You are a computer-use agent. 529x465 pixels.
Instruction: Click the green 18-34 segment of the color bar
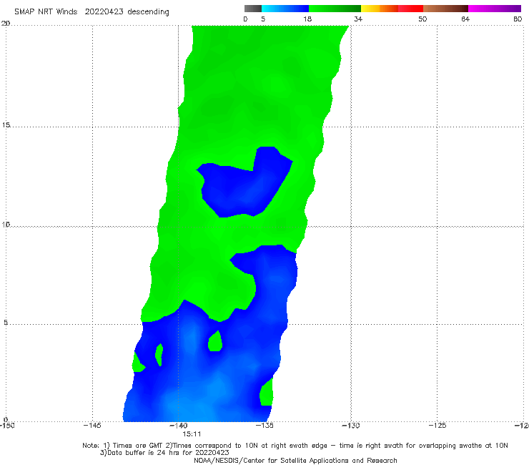point(335,9)
